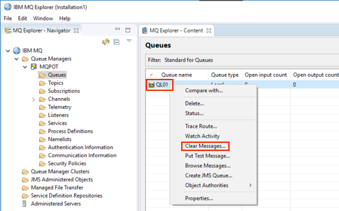Select the MQPOT queue manager icon
339x211 pixels.
pos(33,67)
